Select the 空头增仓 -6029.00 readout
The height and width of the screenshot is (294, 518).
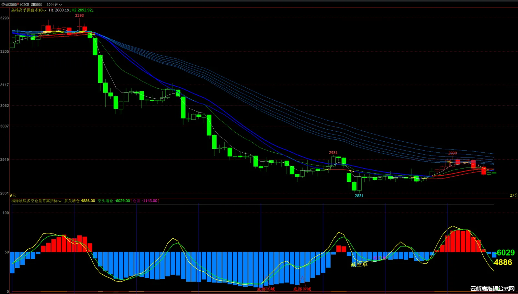114,201
